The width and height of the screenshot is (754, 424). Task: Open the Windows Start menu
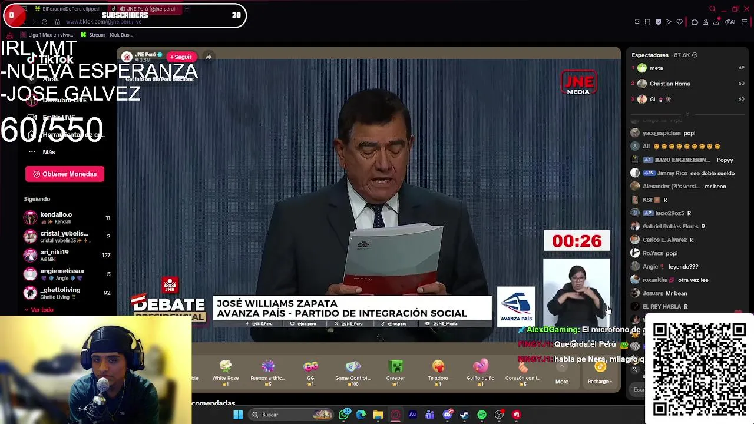click(238, 415)
